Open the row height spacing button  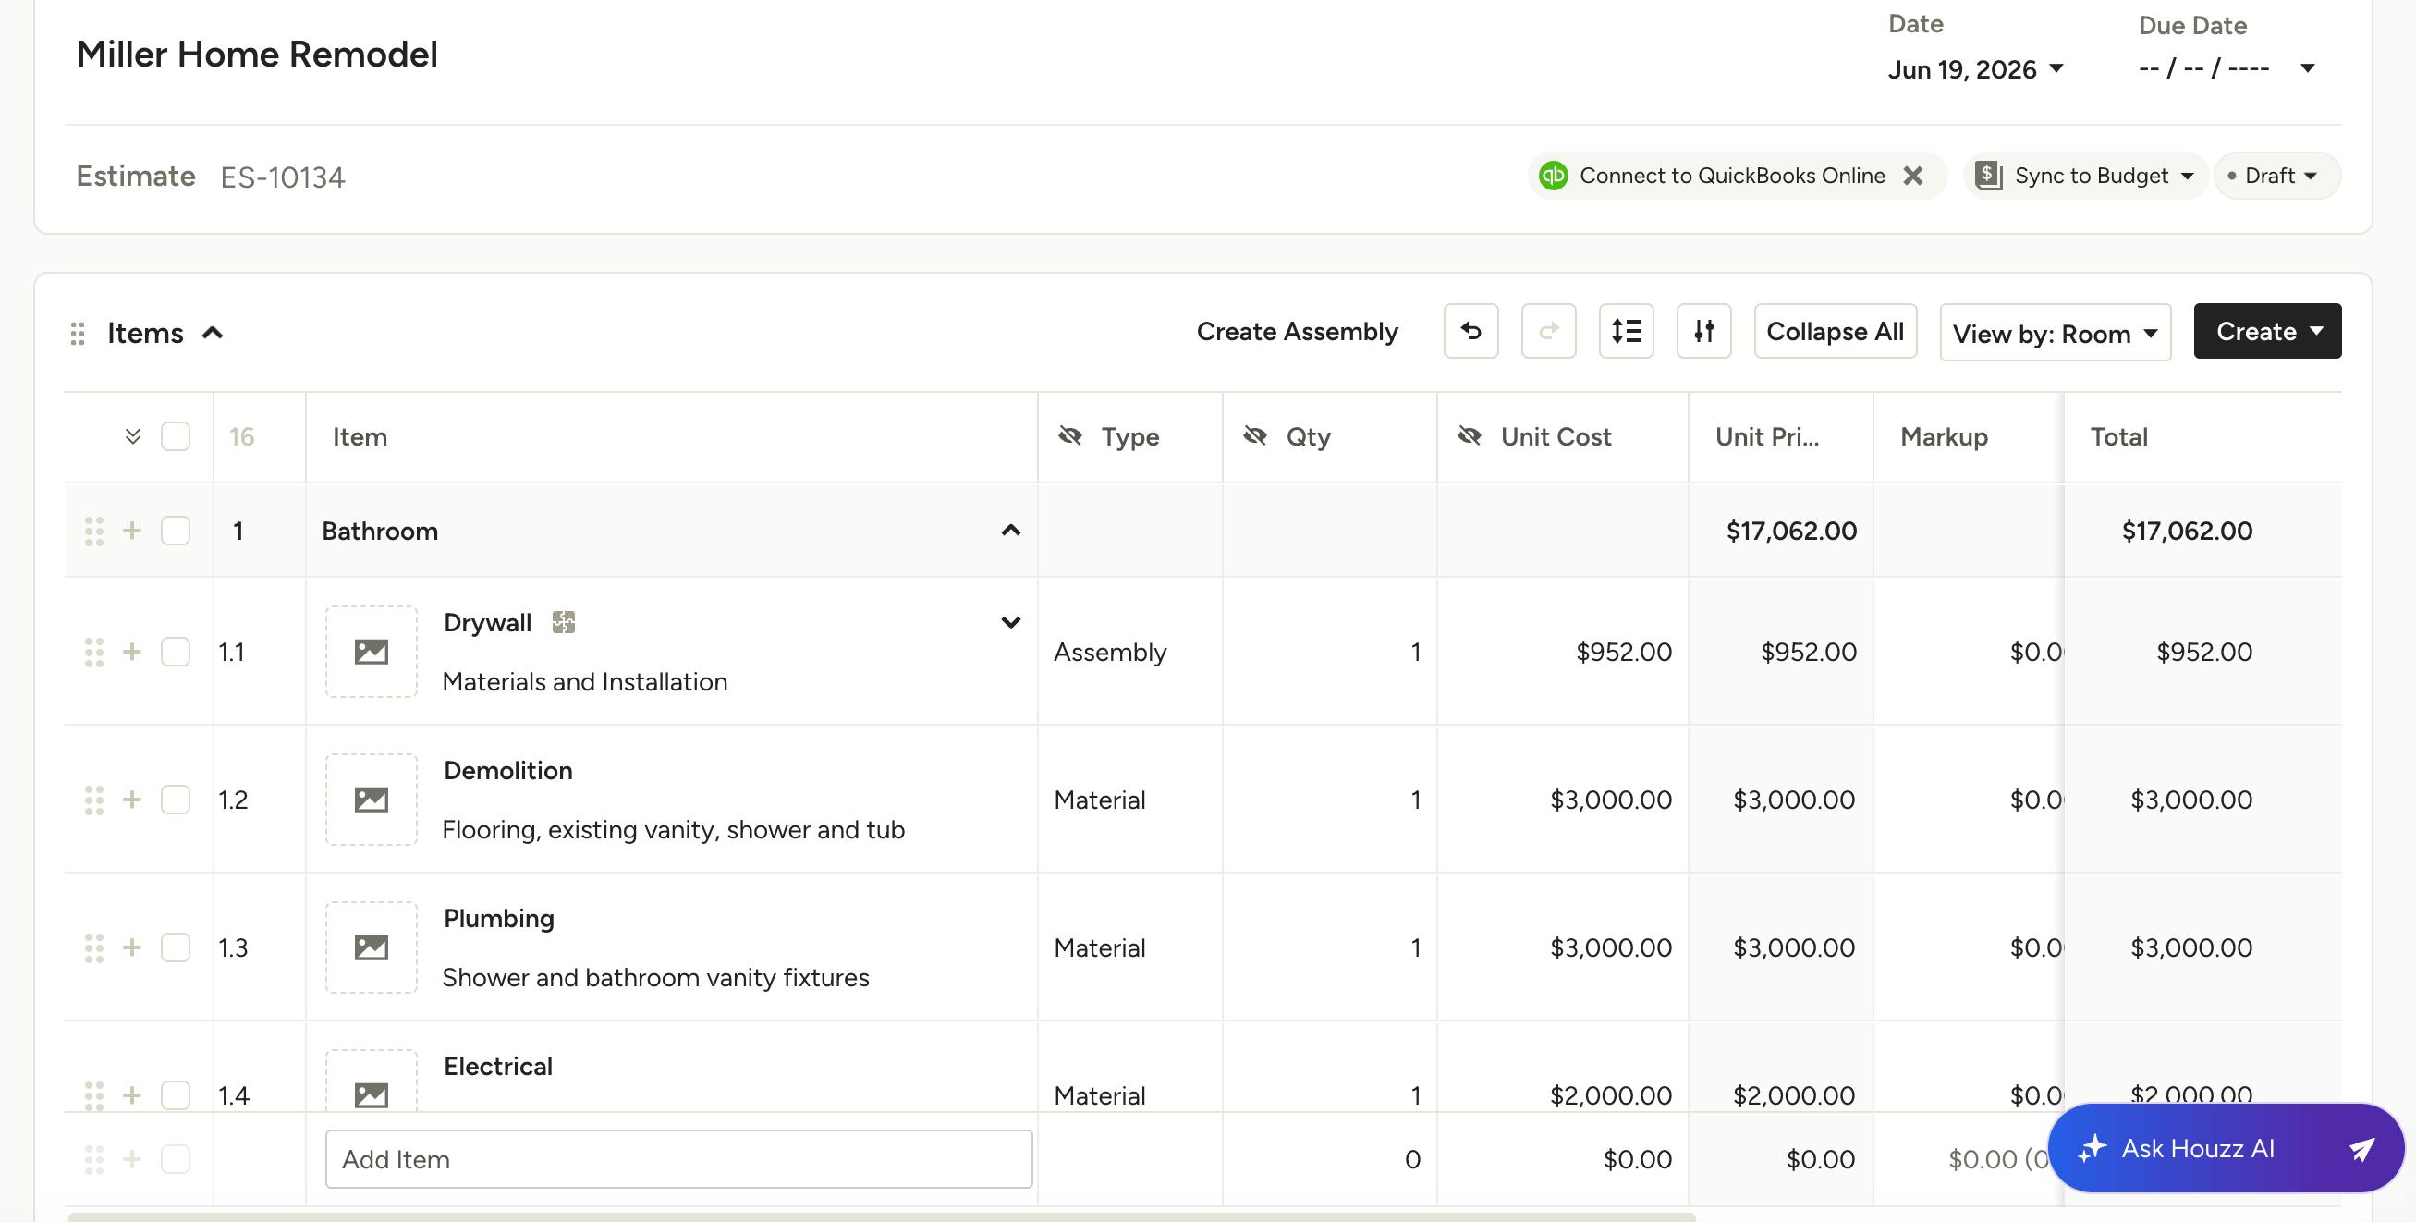[1627, 331]
